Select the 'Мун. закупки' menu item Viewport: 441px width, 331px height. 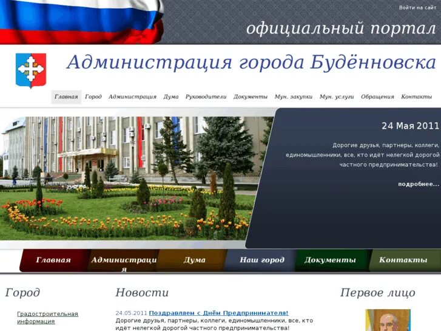(294, 97)
